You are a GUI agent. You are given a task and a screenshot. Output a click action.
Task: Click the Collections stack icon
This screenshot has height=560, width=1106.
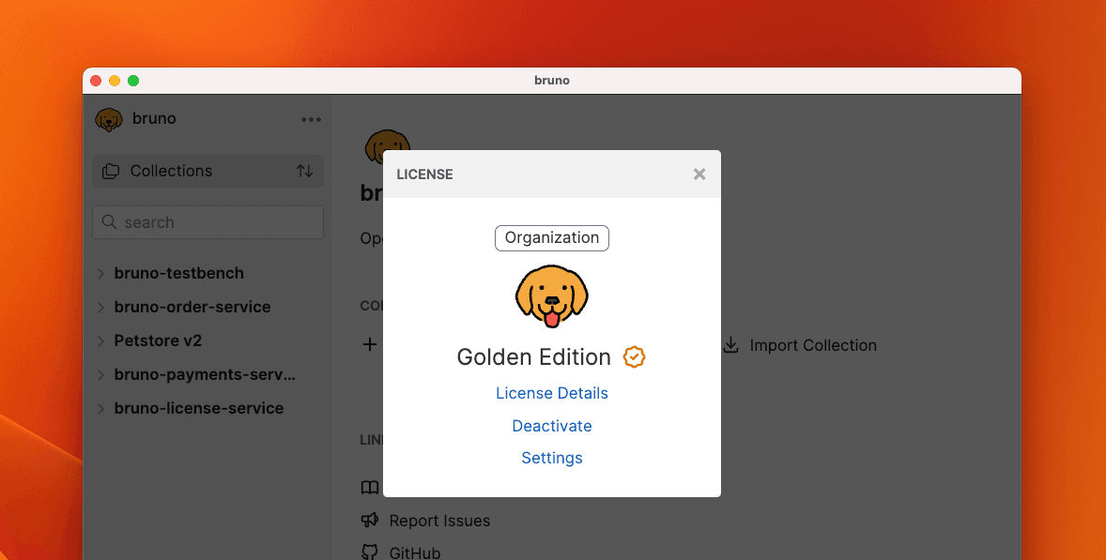coord(111,171)
